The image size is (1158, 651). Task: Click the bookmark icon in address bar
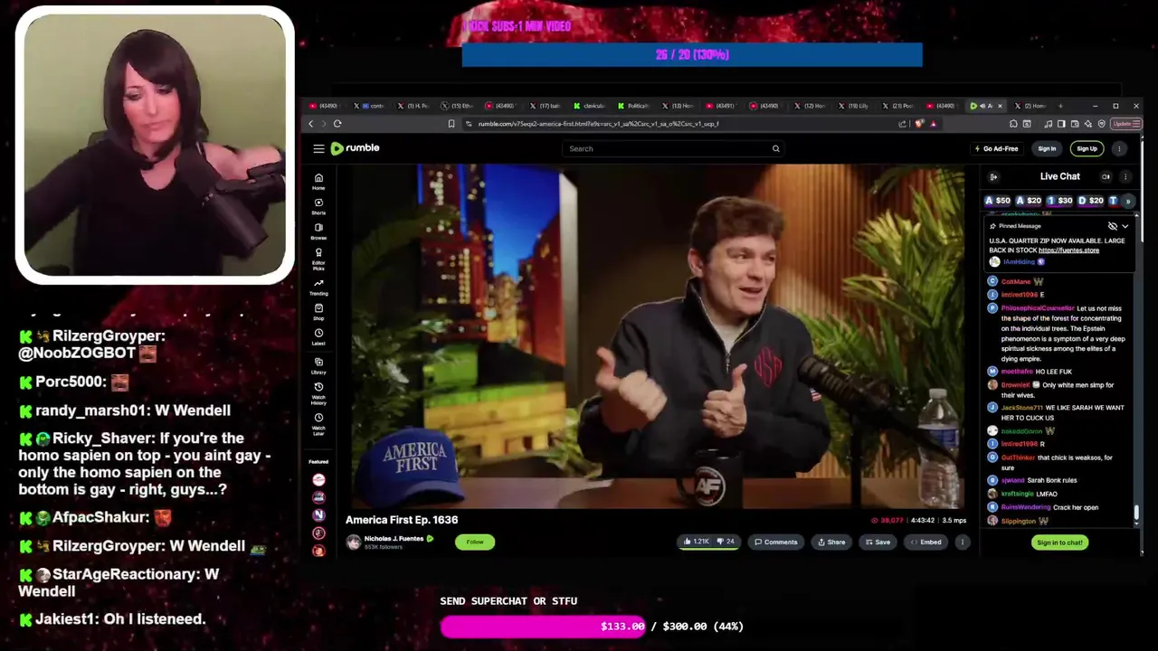coord(451,124)
